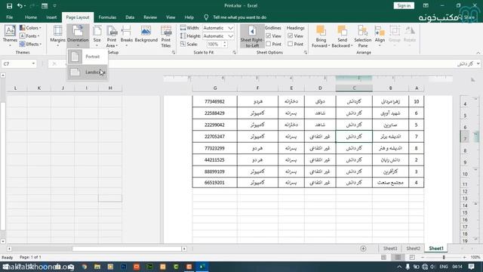Choose Portrait orientation
The width and height of the screenshot is (483, 272).
(x=88, y=57)
